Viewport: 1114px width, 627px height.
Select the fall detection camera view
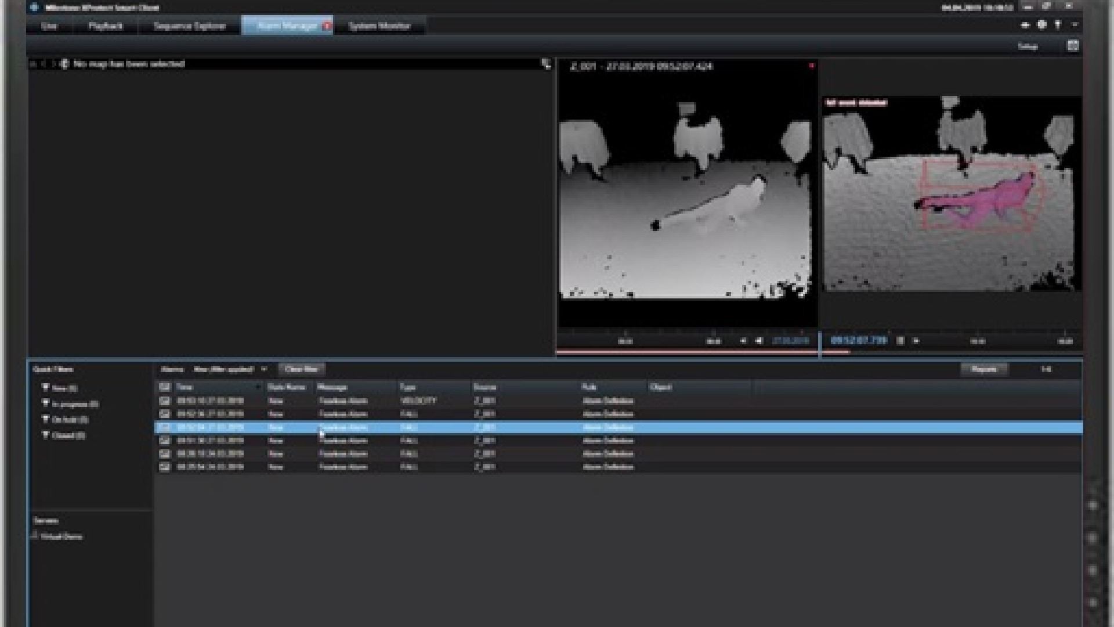952,193
